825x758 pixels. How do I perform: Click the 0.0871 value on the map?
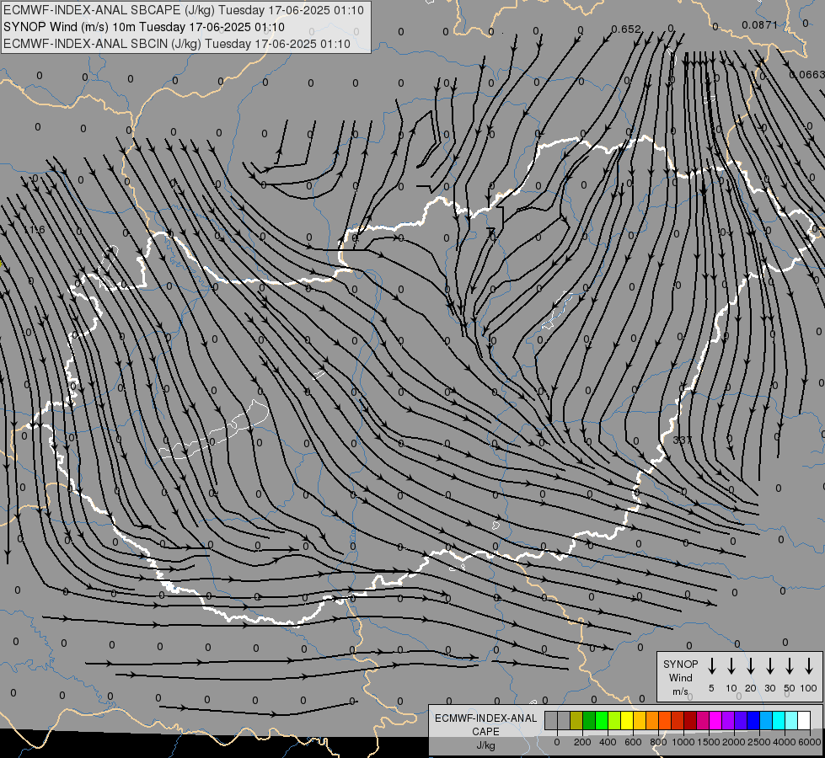tap(759, 24)
